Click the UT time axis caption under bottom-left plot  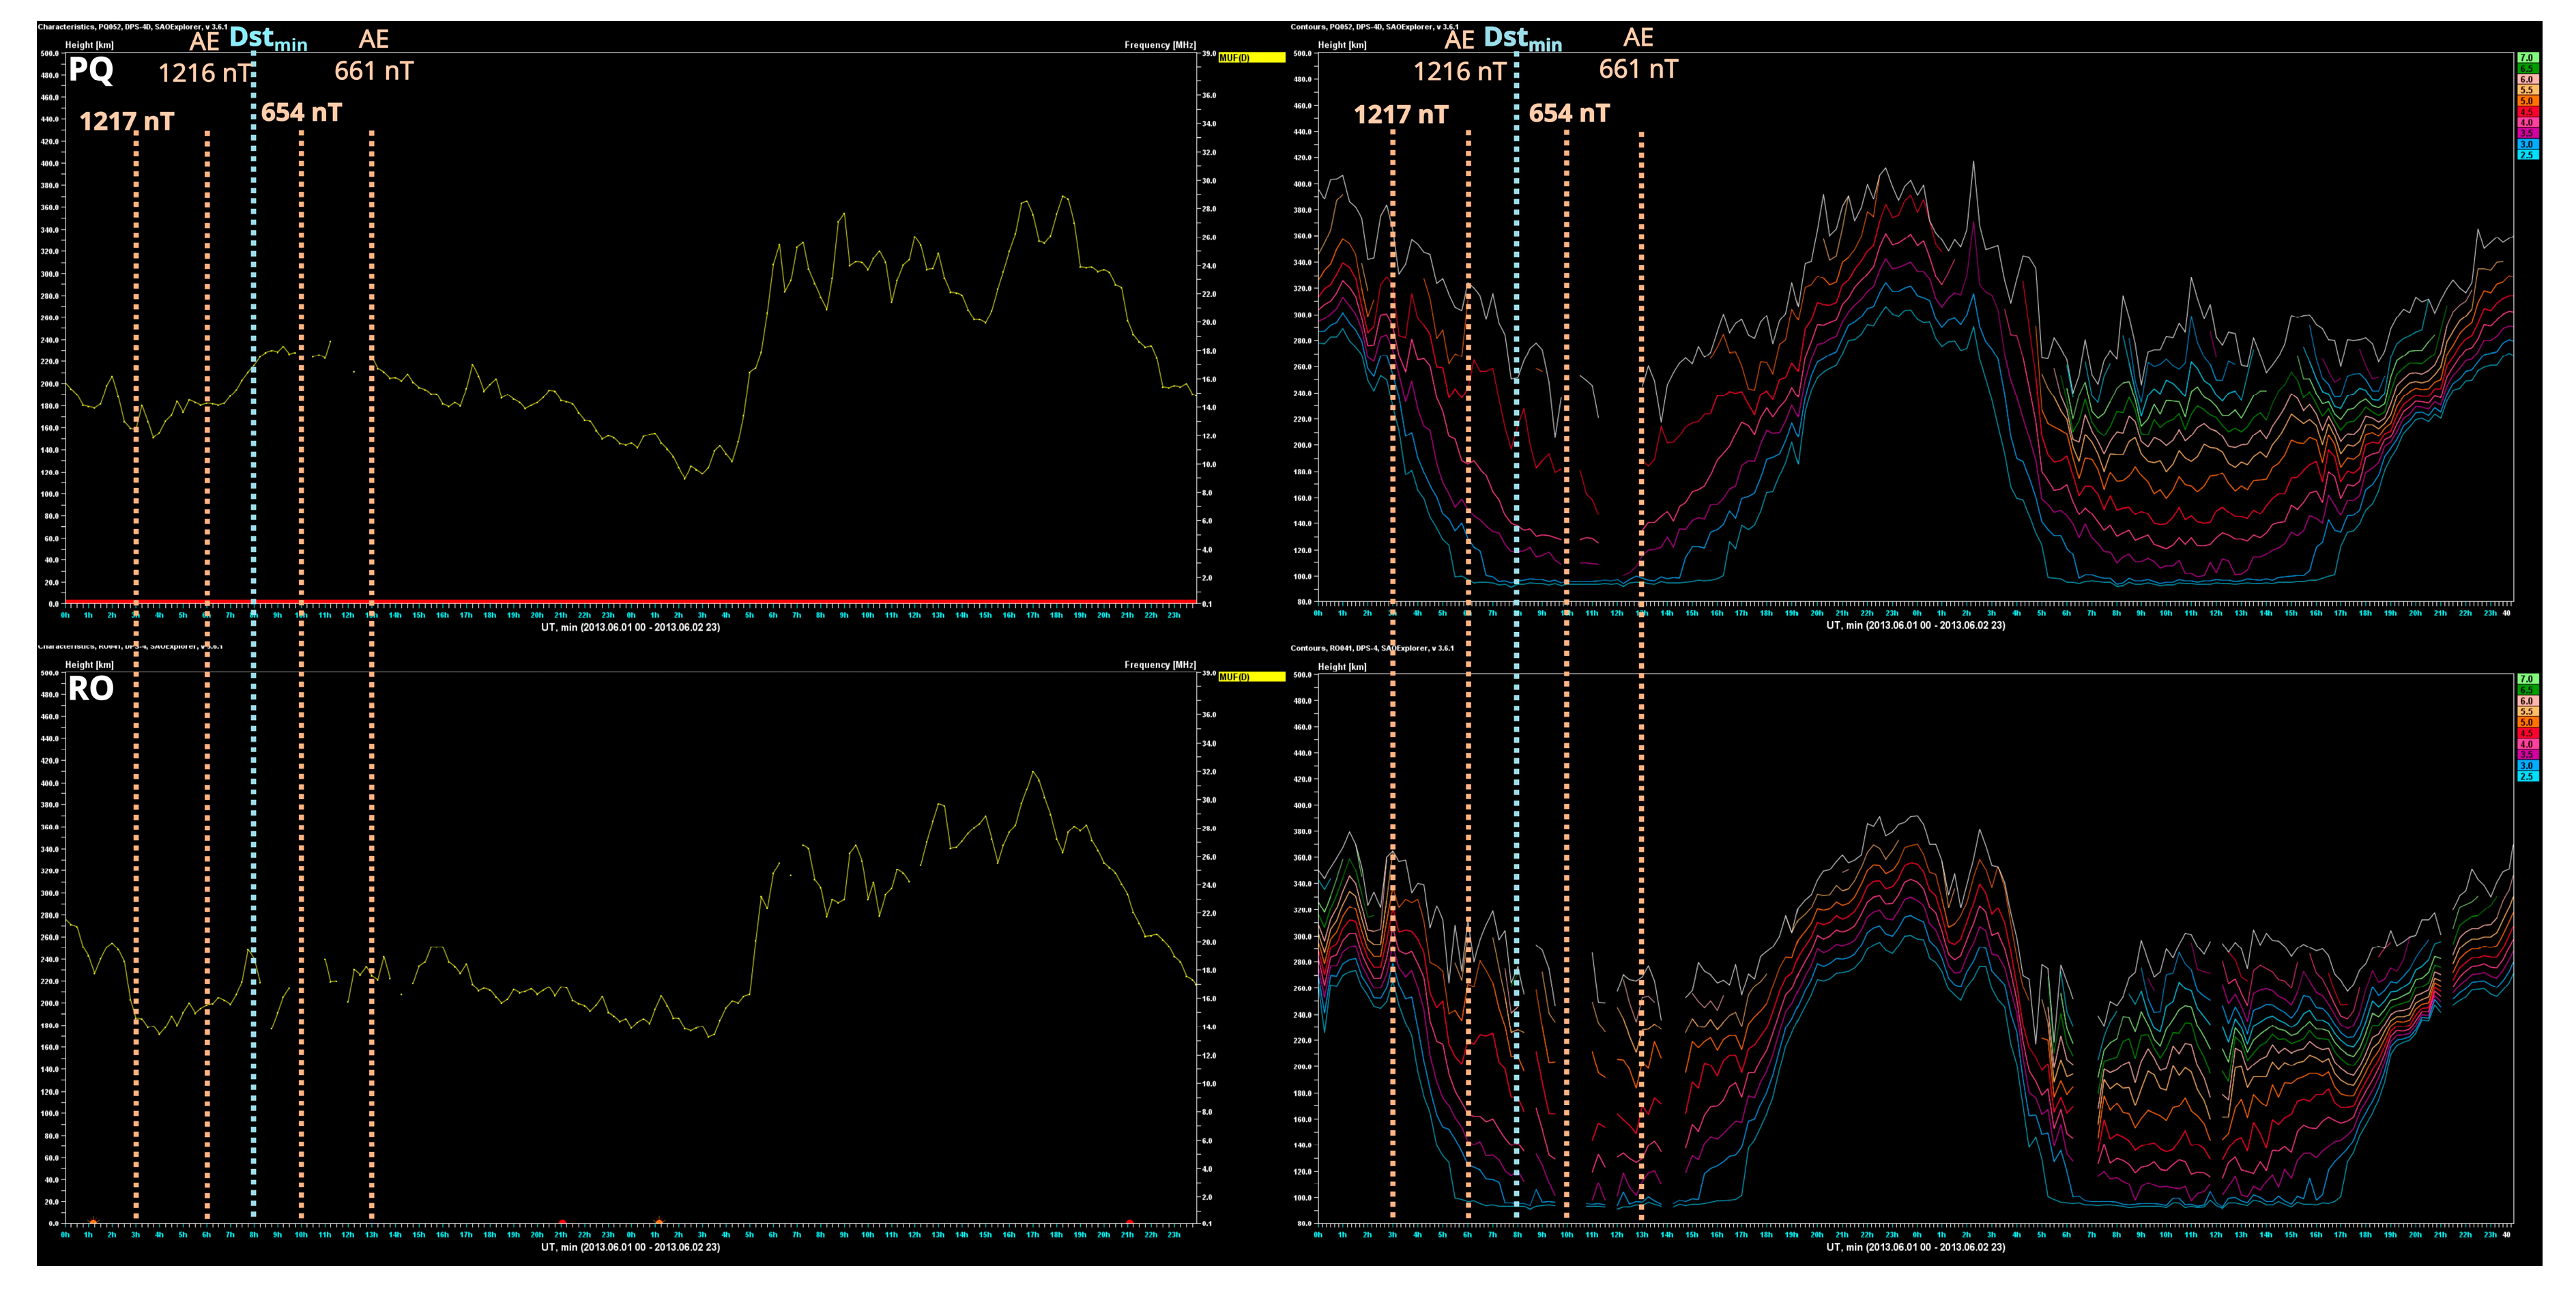coord(630,1247)
